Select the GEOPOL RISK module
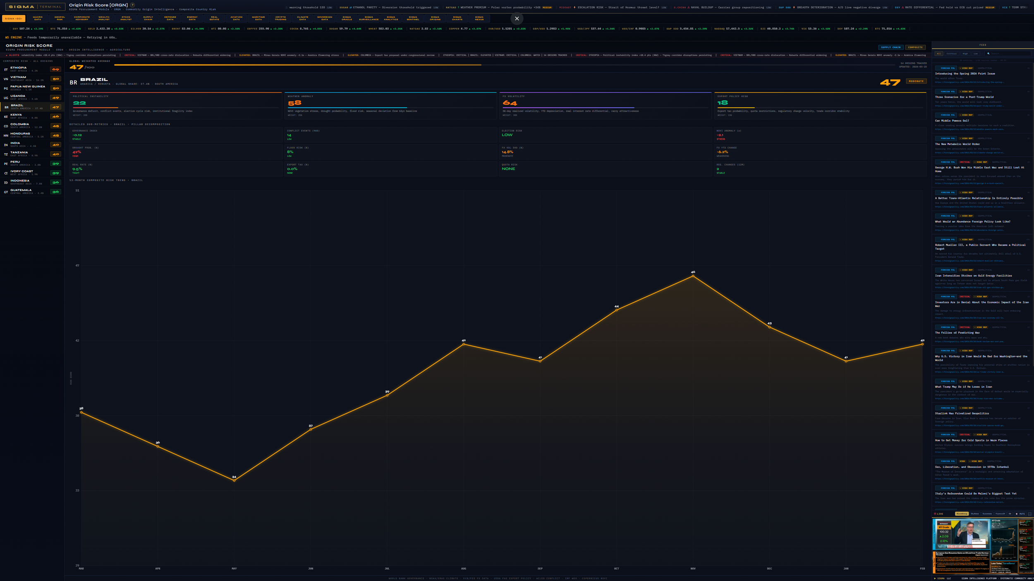Image resolution: width=1034 pixels, height=581 pixels. pyautogui.click(x=59, y=18)
